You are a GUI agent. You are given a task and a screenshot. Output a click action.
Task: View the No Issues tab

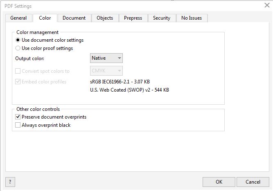[x=192, y=18]
